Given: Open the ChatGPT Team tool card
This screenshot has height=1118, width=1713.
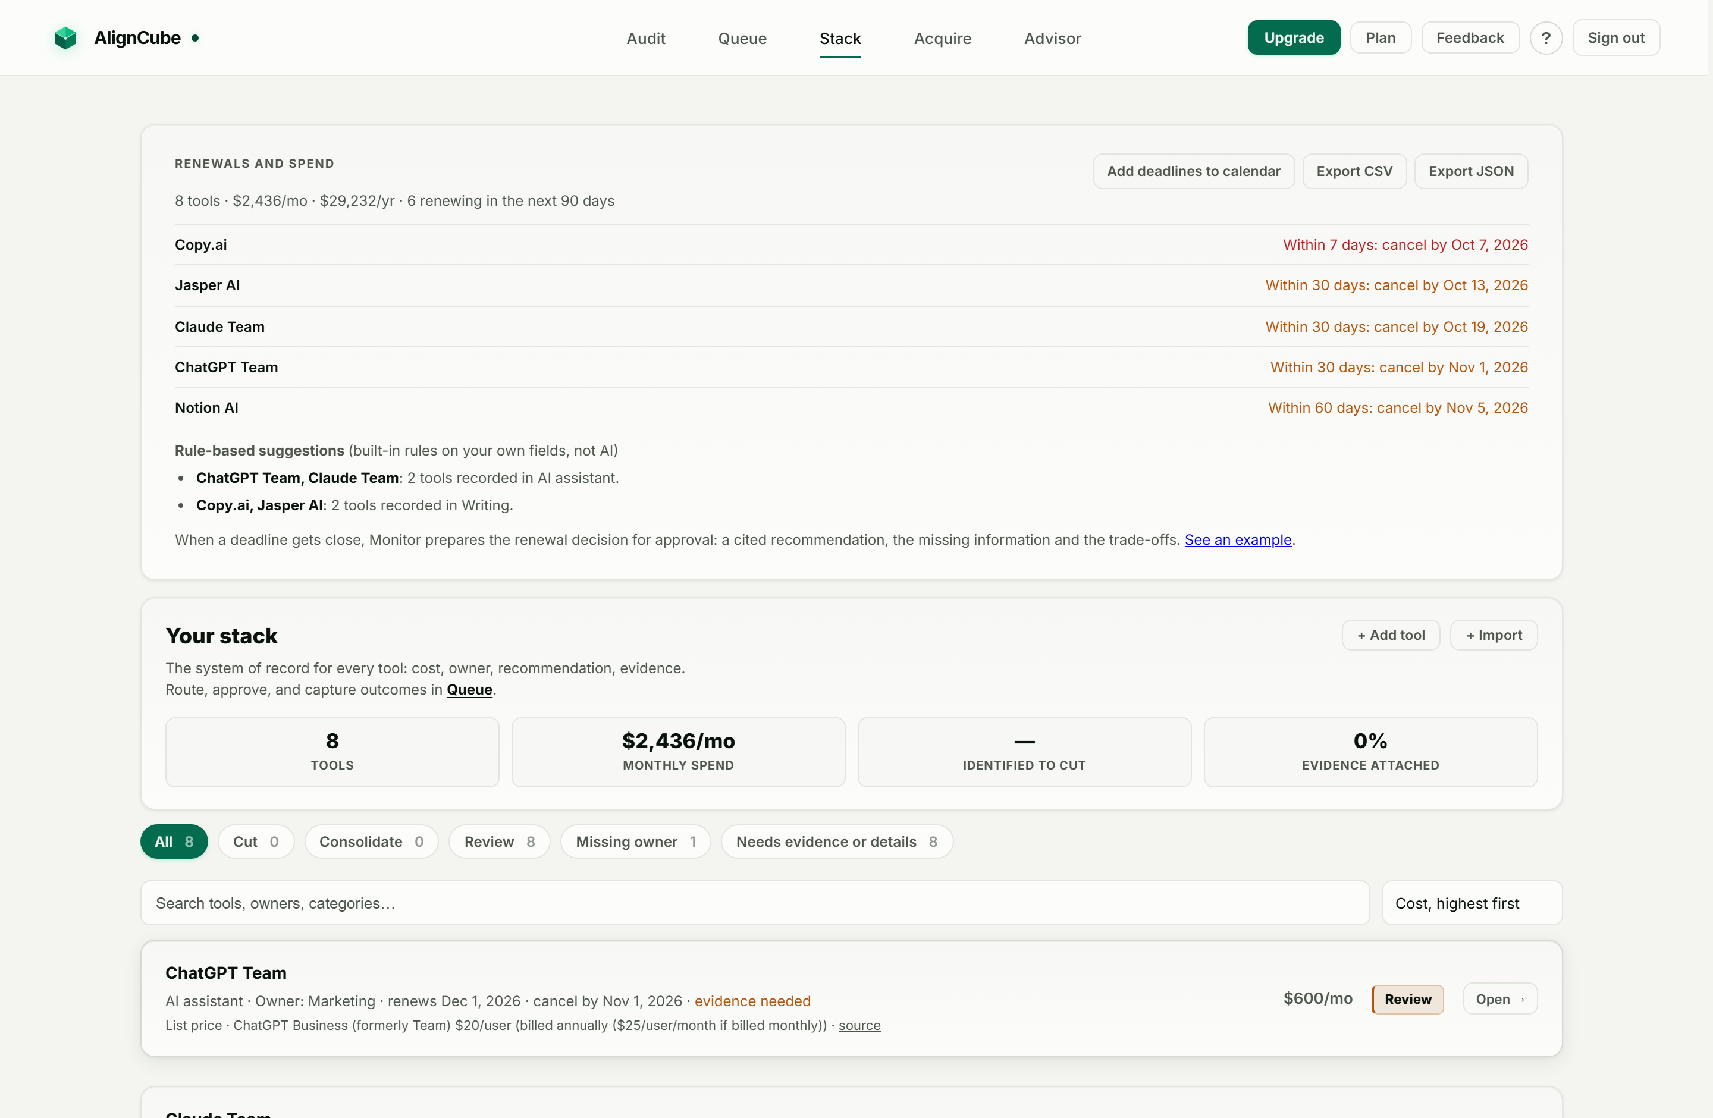Looking at the screenshot, I should [1500, 998].
